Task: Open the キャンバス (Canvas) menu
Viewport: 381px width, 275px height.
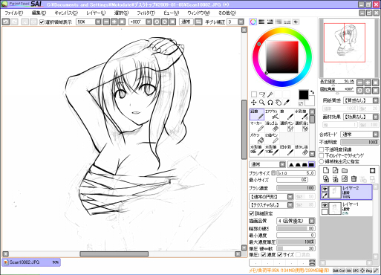Action: coord(66,13)
